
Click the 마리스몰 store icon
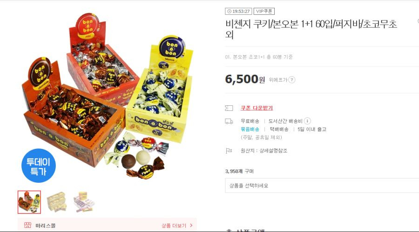[27, 225]
